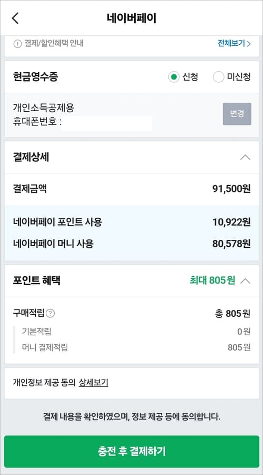Open 전체보기 for discount benefits
The width and height of the screenshot is (263, 475).
pyautogui.click(x=231, y=44)
